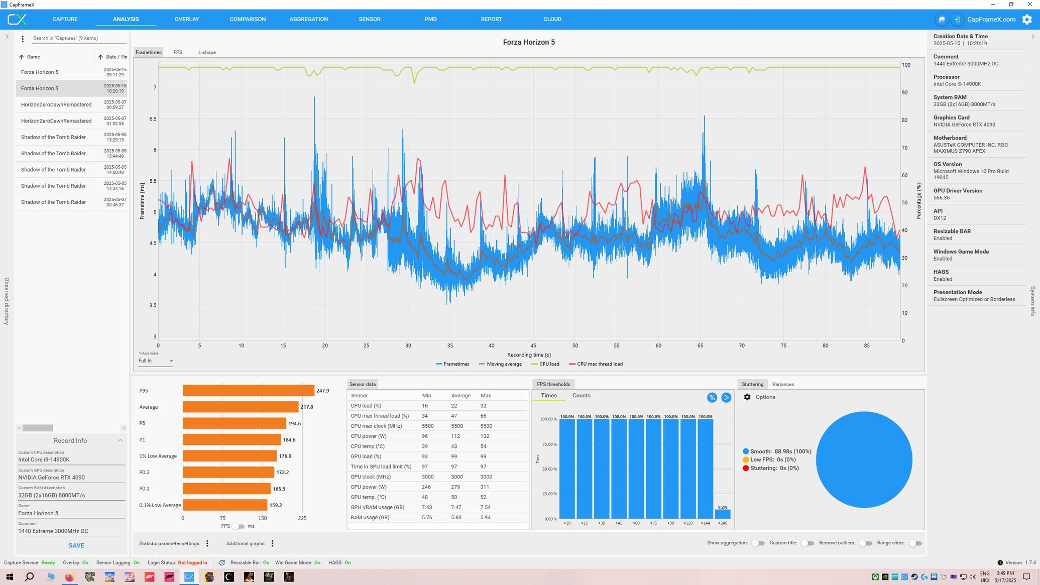Open the notification center icon
Image resolution: width=1040 pixels, height=585 pixels.
pyautogui.click(x=1026, y=577)
